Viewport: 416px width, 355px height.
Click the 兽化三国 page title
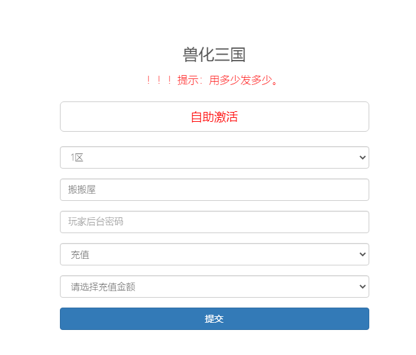point(214,55)
